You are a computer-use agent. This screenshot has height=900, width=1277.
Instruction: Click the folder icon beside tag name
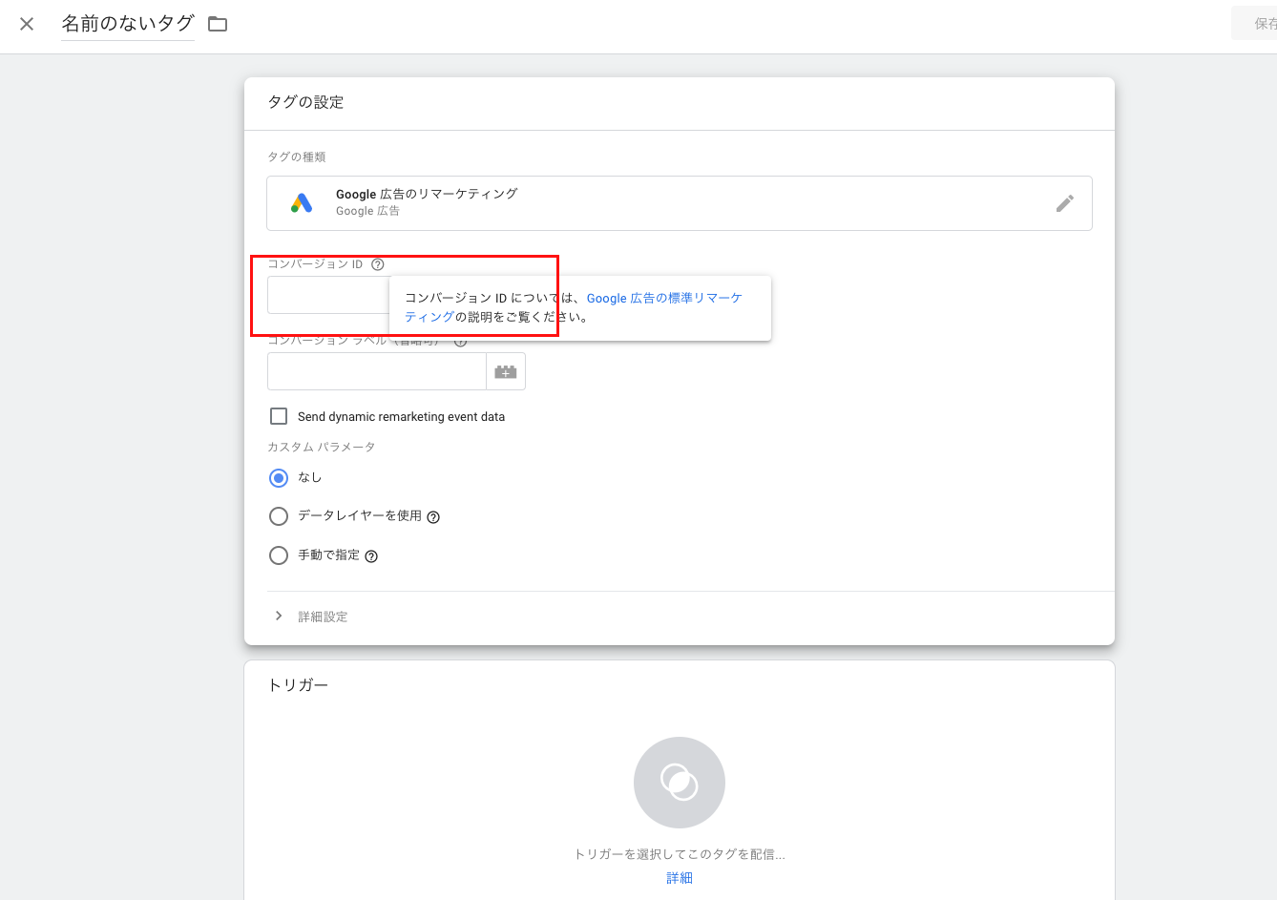[x=218, y=24]
